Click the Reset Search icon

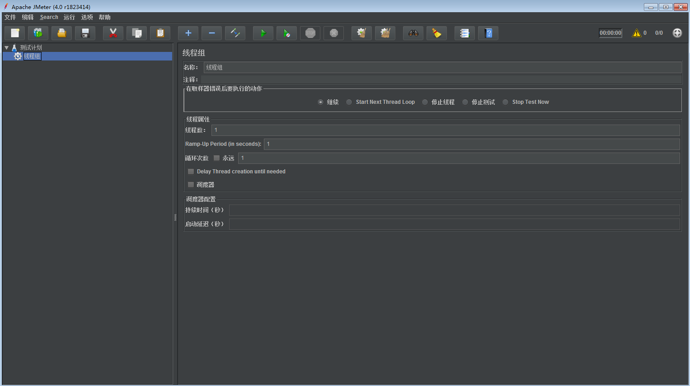[x=437, y=33]
